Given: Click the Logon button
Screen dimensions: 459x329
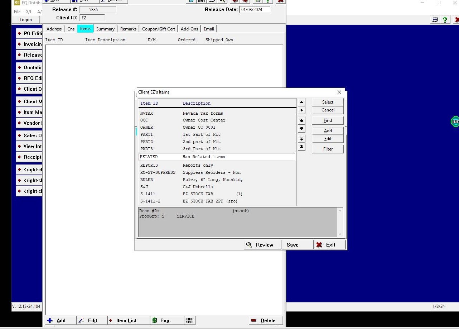Looking at the screenshot, I should (x=26, y=20).
